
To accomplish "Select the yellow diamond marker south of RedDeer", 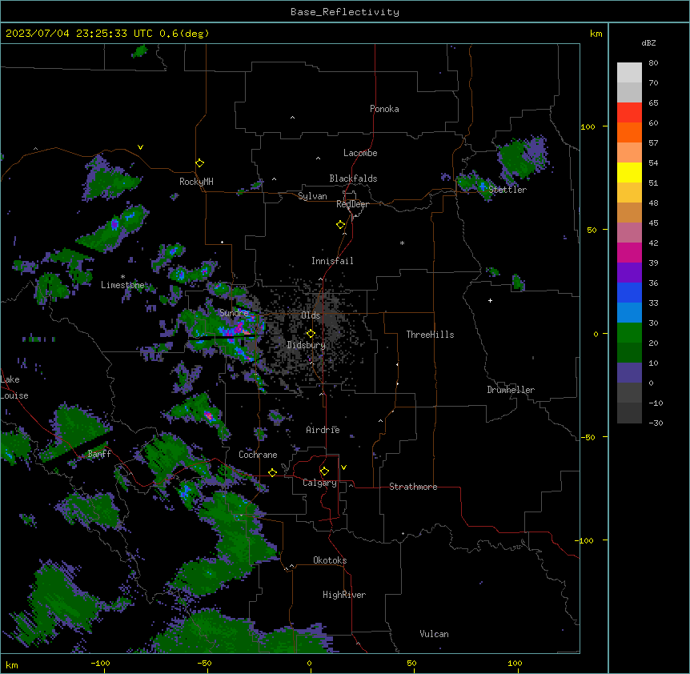I will (341, 225).
